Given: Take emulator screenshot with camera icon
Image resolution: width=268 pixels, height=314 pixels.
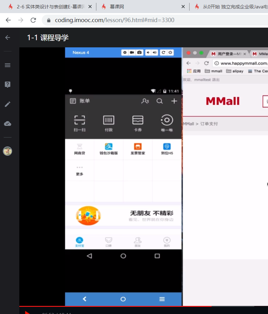Looking at the screenshot, I should 139,52.
